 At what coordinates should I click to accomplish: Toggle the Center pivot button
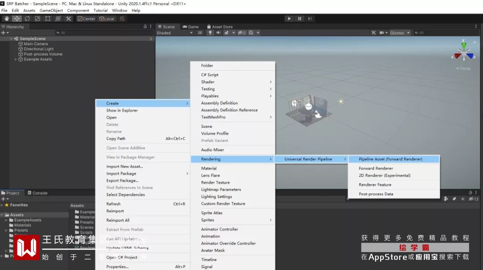point(86,19)
